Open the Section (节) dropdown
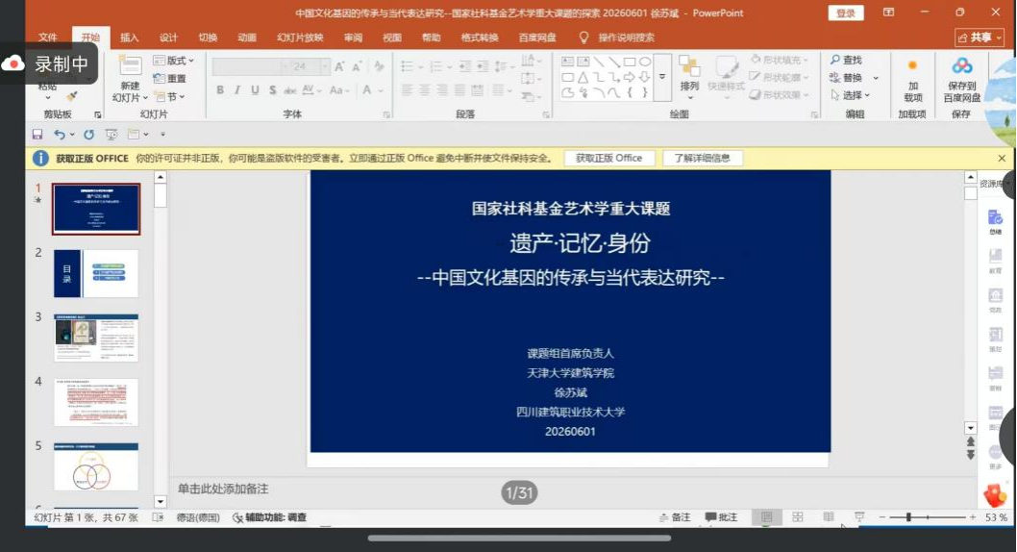 pyautogui.click(x=170, y=97)
